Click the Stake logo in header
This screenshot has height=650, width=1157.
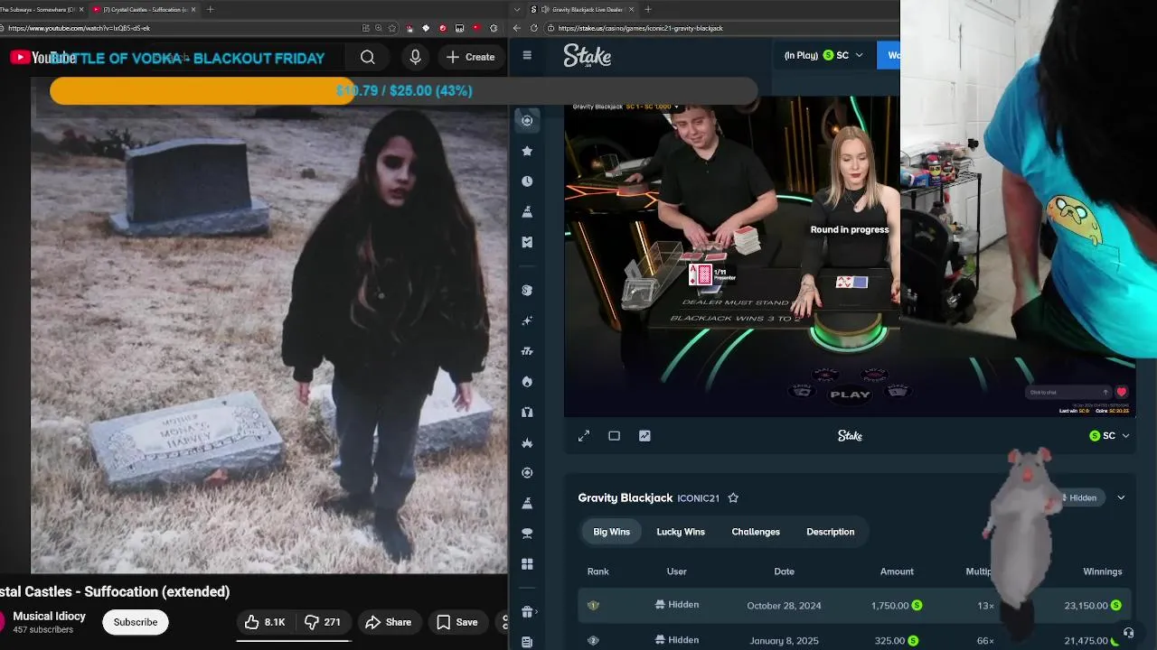(x=588, y=56)
